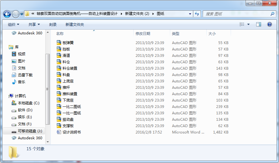279x163 pixels.
Task: Change view with the view icon
Action: click(242, 24)
